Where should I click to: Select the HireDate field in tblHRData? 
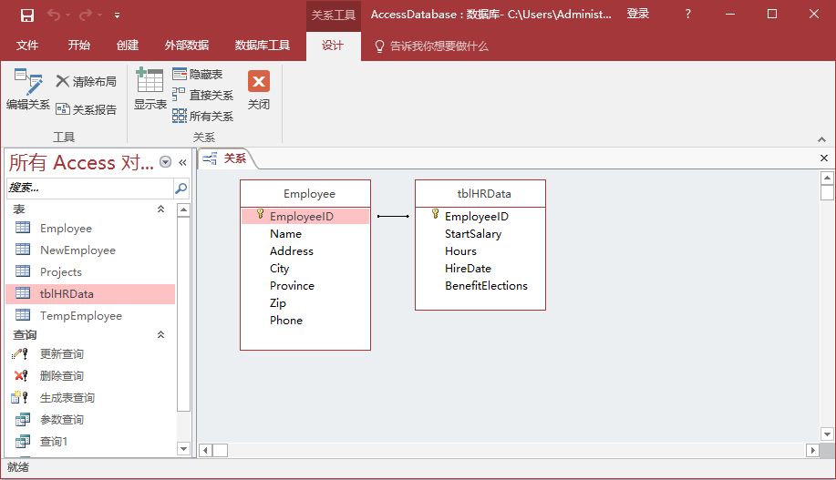468,269
